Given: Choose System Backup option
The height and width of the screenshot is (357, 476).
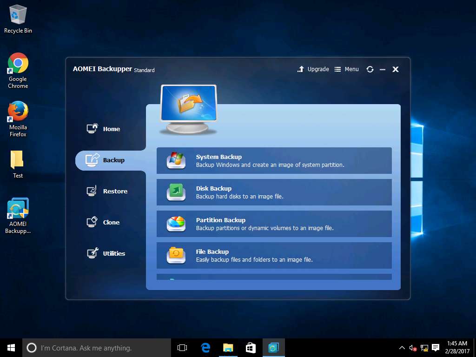Looking at the screenshot, I should point(274,160).
